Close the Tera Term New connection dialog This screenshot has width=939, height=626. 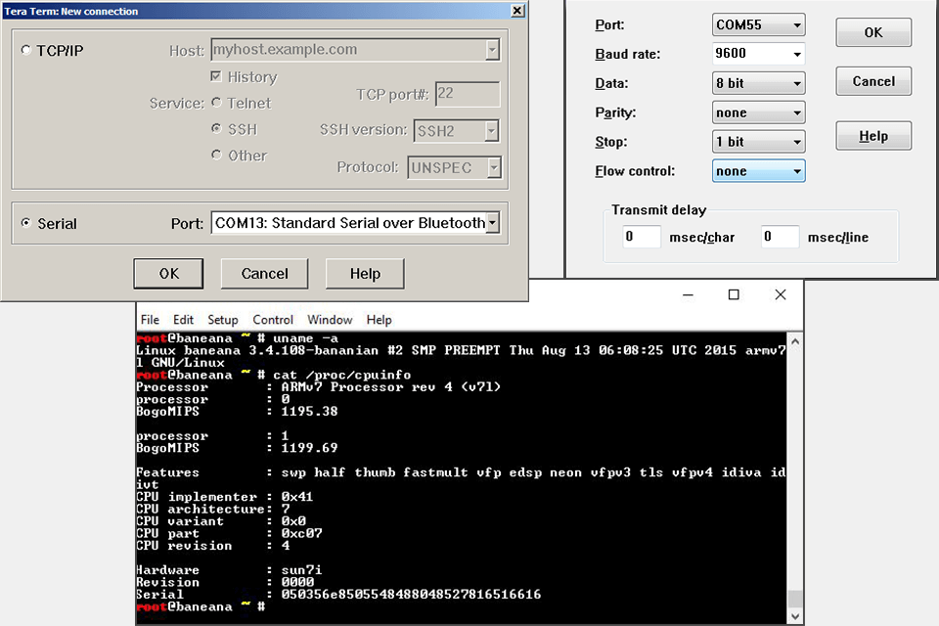click(518, 11)
